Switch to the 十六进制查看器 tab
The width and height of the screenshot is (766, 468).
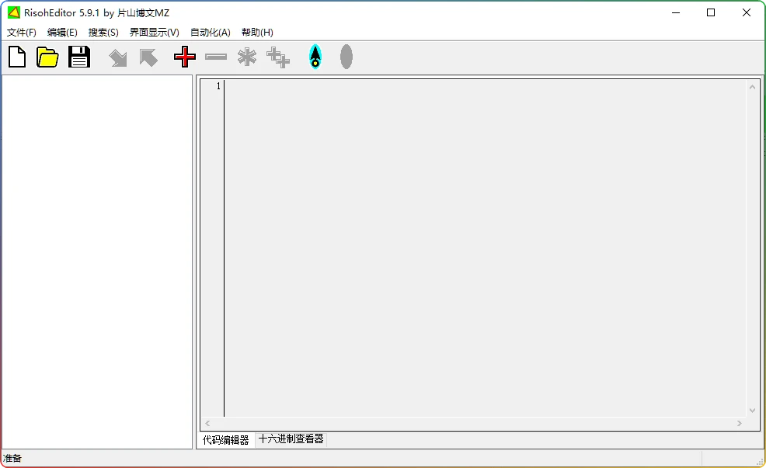(291, 439)
